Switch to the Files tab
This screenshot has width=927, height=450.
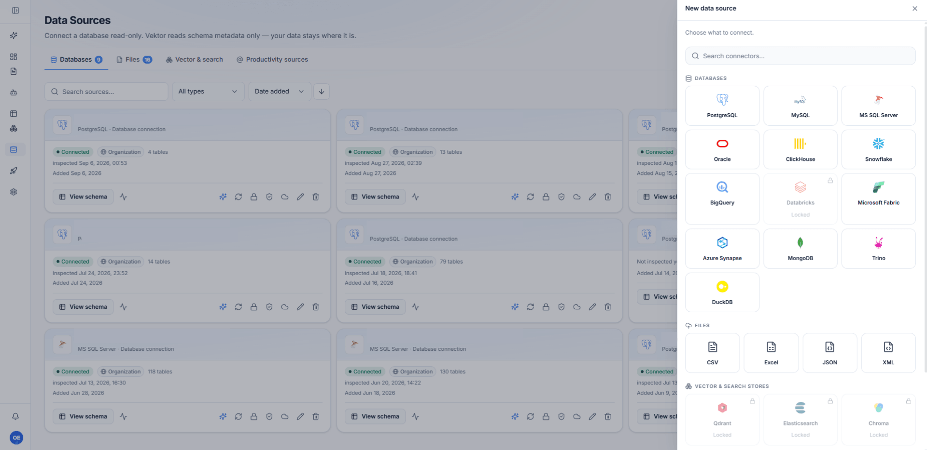(134, 60)
